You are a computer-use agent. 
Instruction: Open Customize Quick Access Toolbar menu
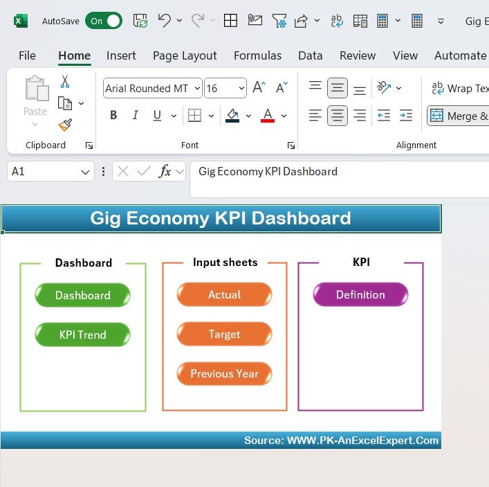(441, 21)
